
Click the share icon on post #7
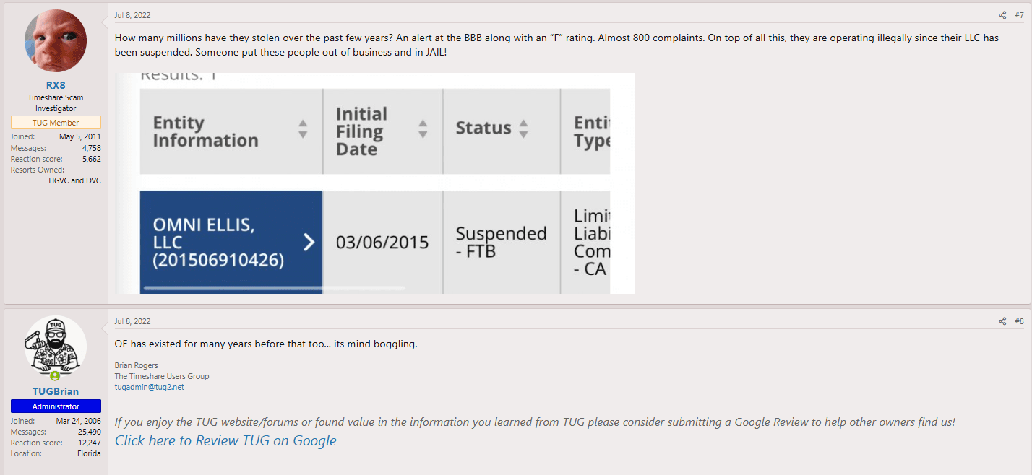pos(1002,15)
